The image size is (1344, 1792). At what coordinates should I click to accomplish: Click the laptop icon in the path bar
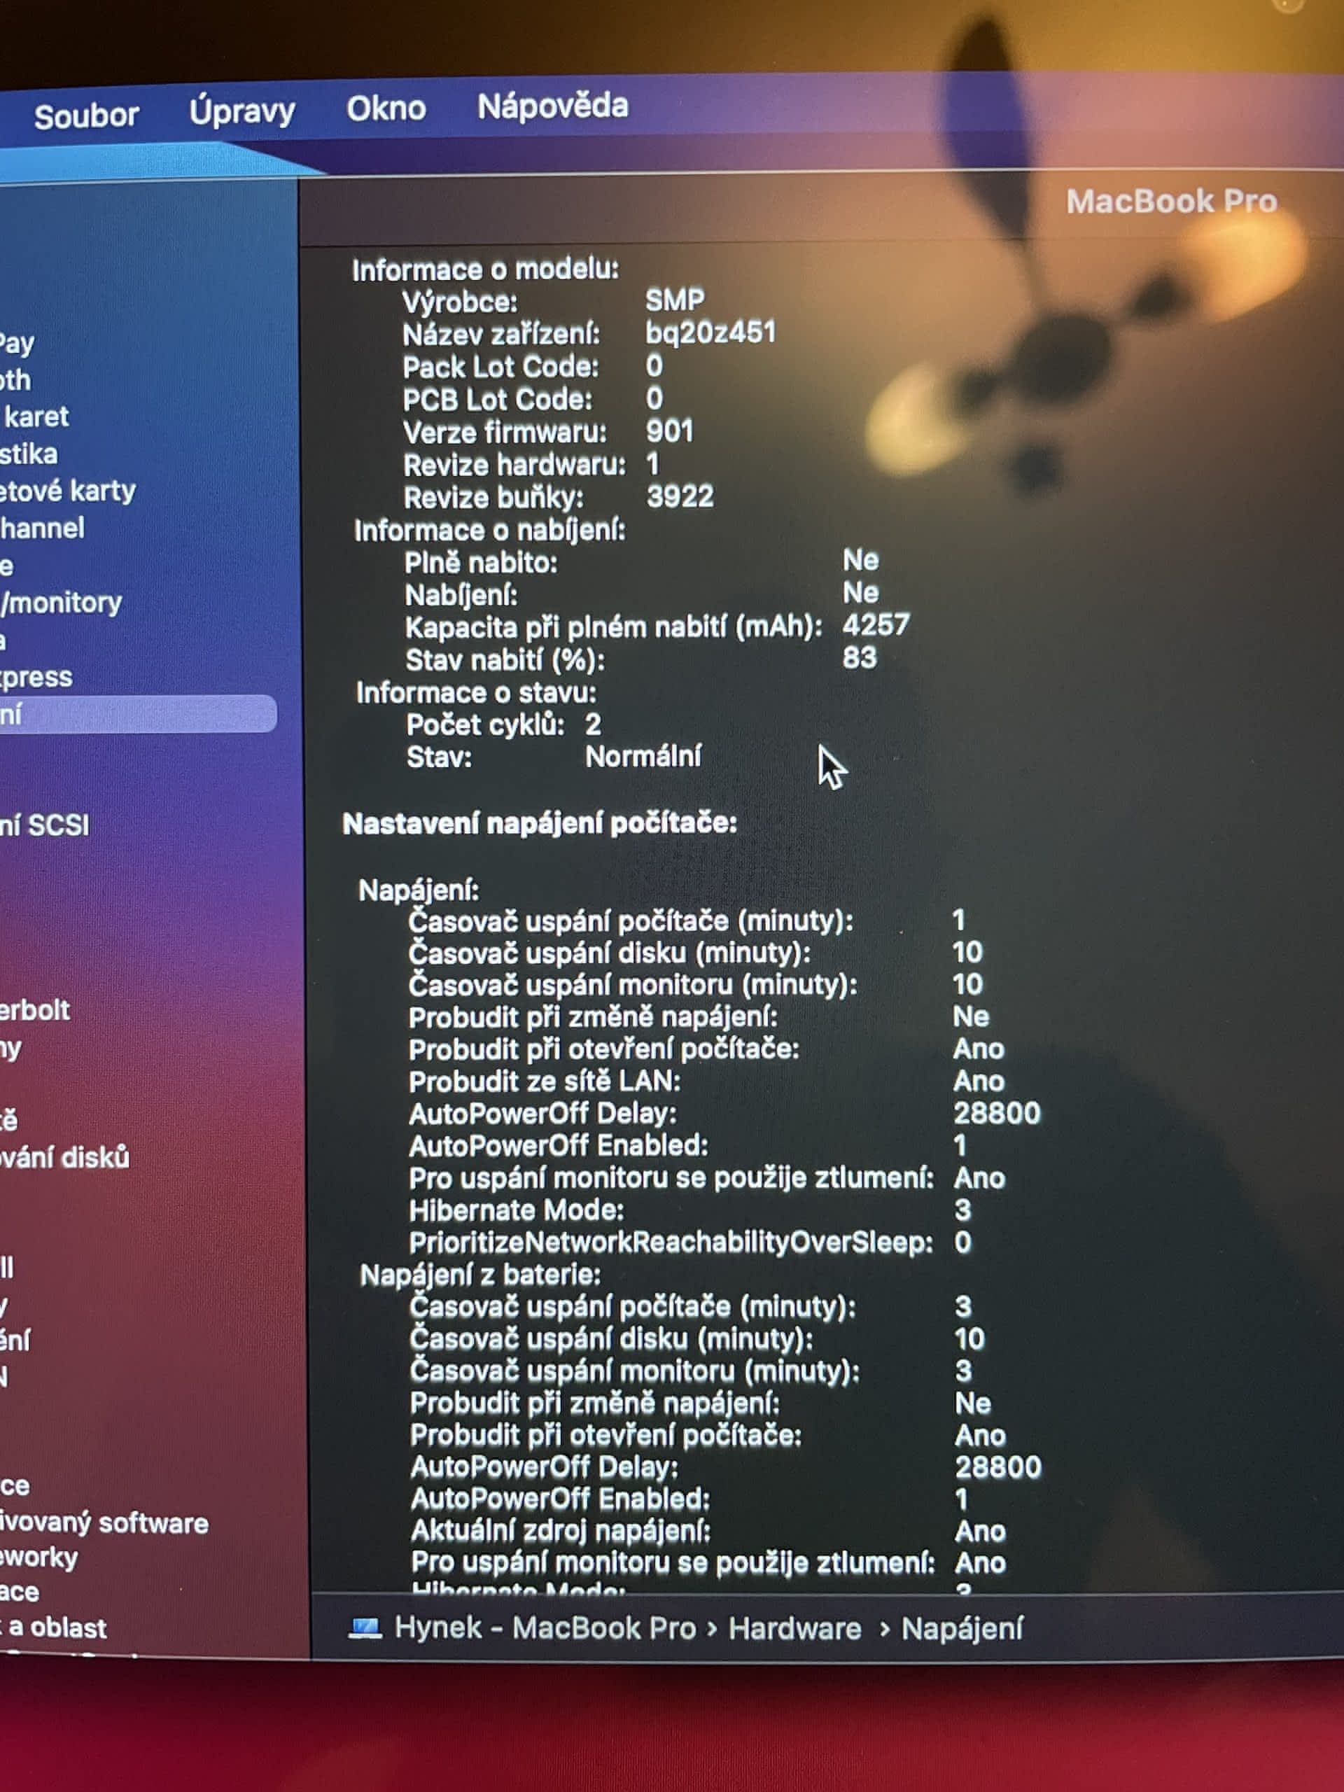(364, 1627)
